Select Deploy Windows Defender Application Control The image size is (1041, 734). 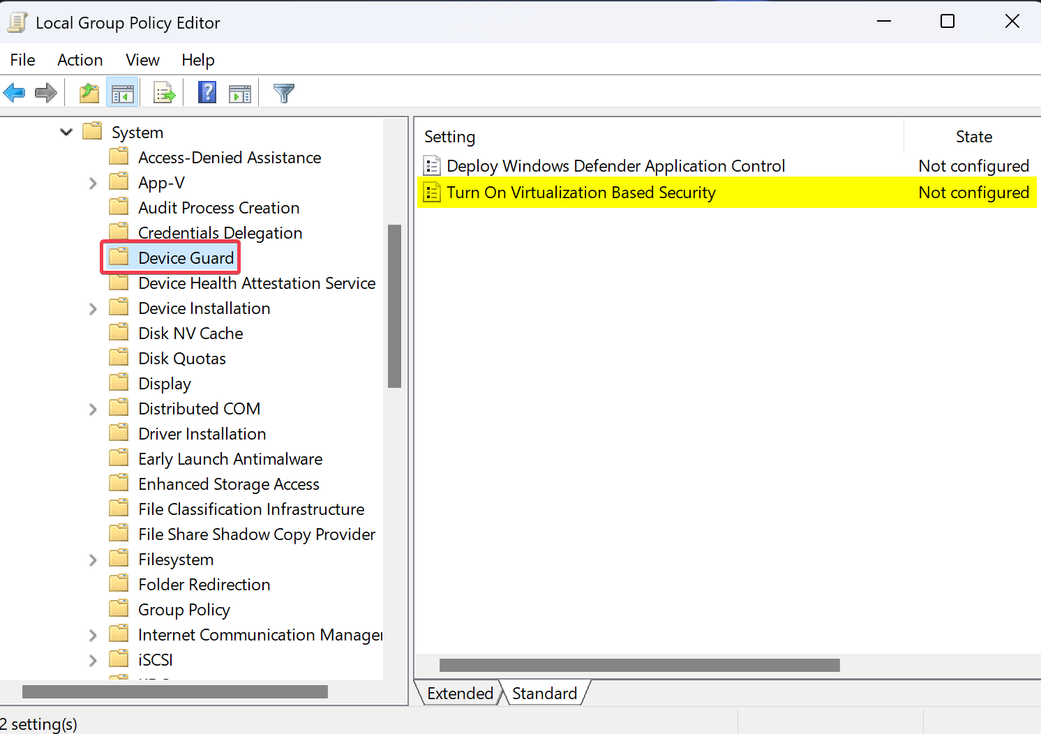click(615, 166)
